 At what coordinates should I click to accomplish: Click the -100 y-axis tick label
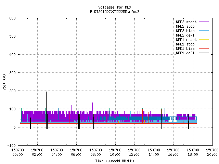tap(11, 146)
